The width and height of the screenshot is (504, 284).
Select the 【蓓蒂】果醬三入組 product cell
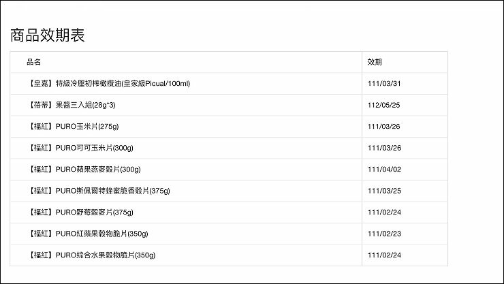point(76,106)
